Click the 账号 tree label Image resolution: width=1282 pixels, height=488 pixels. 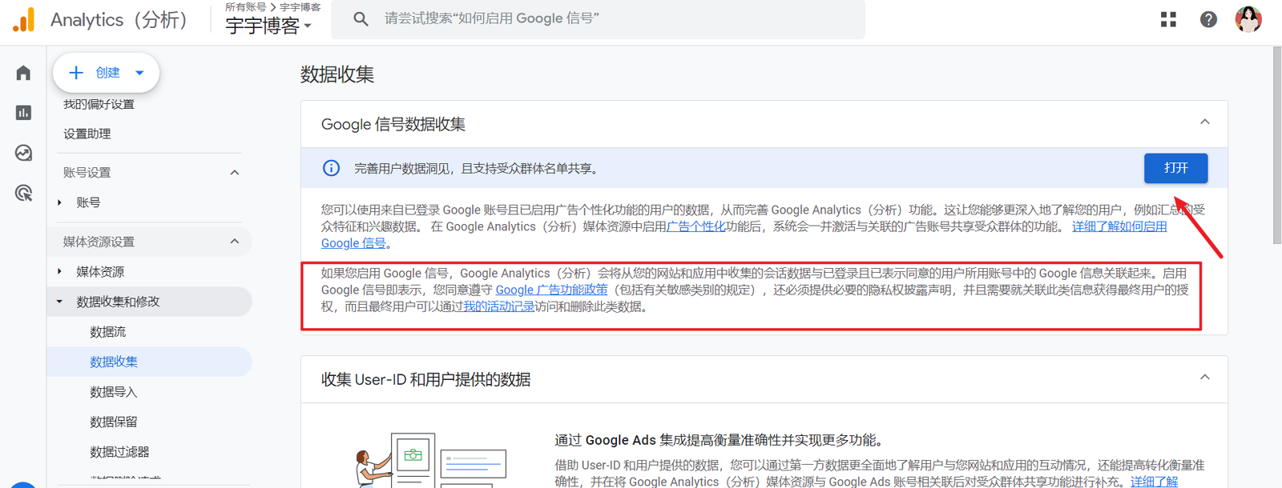click(88, 202)
